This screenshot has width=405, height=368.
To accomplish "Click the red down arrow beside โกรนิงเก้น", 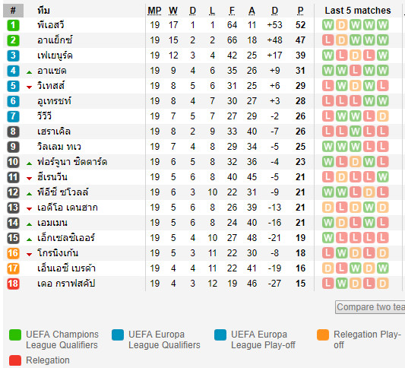I will 29,255.
